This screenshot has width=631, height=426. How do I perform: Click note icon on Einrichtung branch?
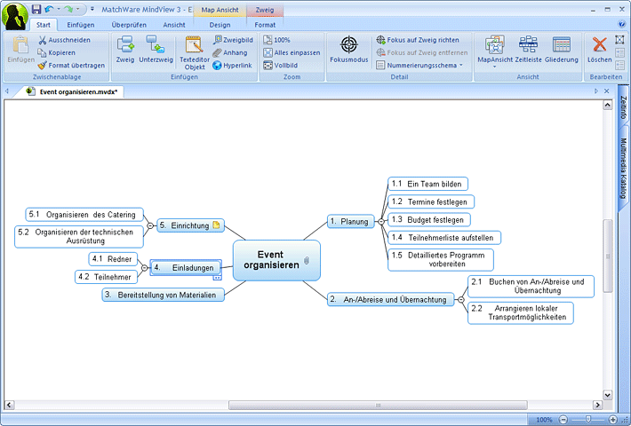click(x=216, y=225)
